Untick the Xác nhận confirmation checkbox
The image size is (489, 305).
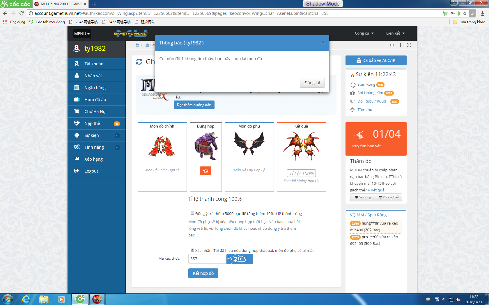[x=192, y=250]
